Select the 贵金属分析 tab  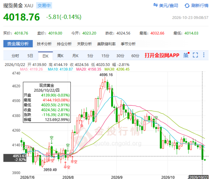coord(18,44)
